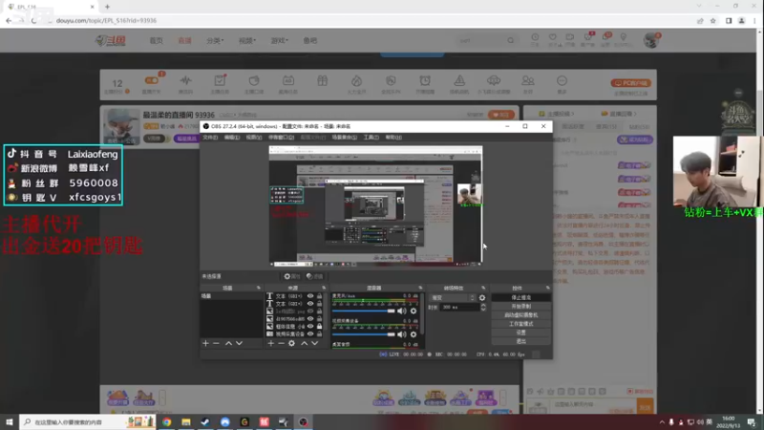Mute the second mixer channel speaker icon

coord(401,334)
